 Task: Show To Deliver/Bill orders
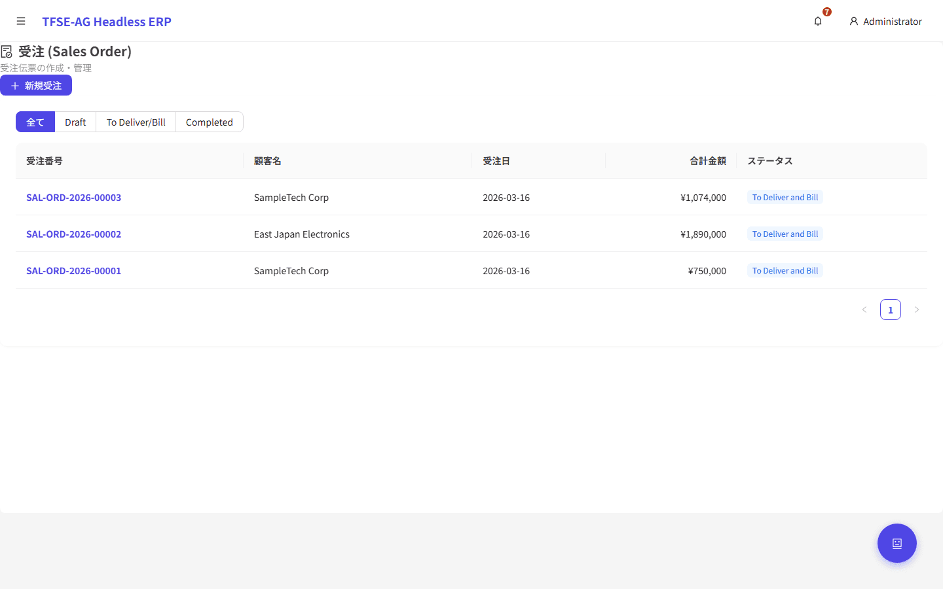(136, 122)
